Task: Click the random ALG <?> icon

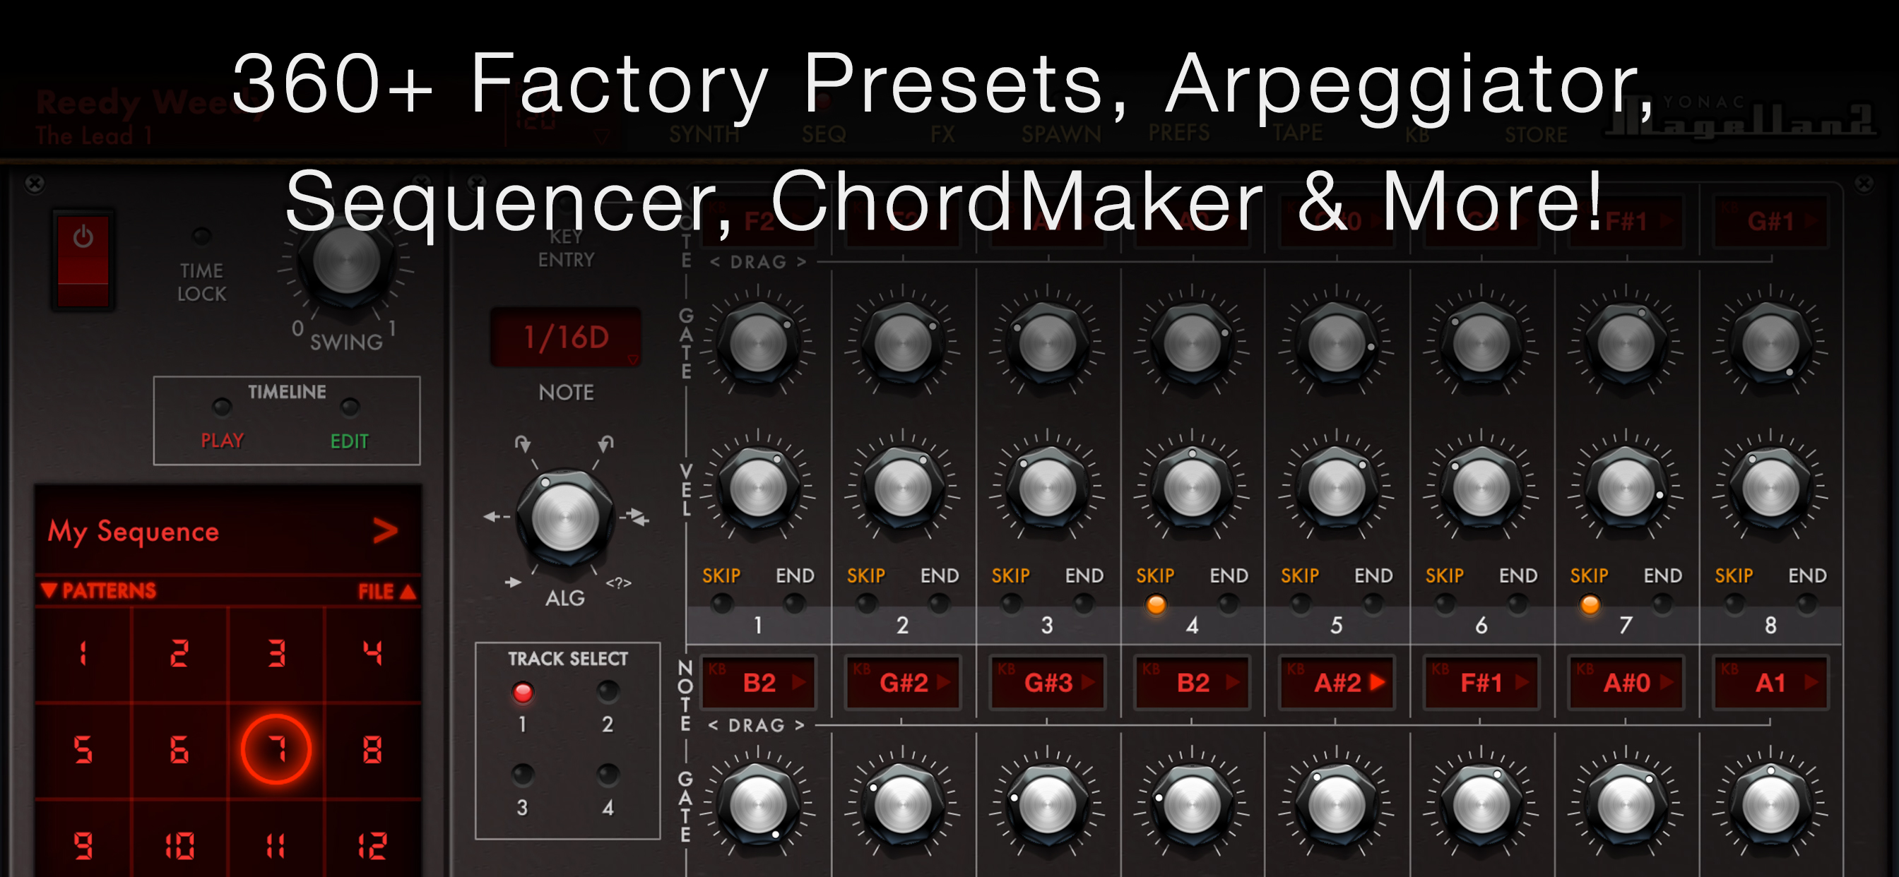Action: (x=618, y=583)
